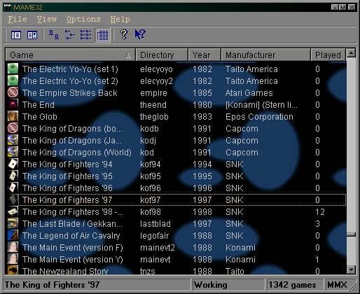Click the MMX status bar entry
Viewport: 360px width, 294px height.
coord(337,285)
